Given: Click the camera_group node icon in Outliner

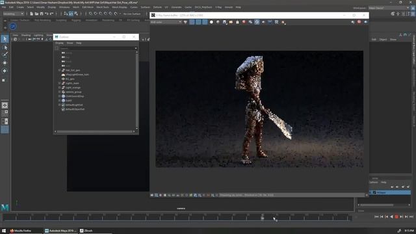Looking at the screenshot, I should (x=63, y=92).
